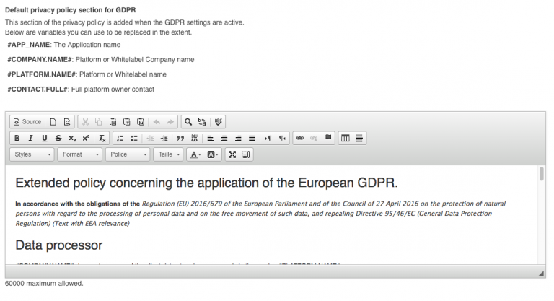Maximize the editor with fullscreen icon
This screenshot has height=301, width=554.
232,154
